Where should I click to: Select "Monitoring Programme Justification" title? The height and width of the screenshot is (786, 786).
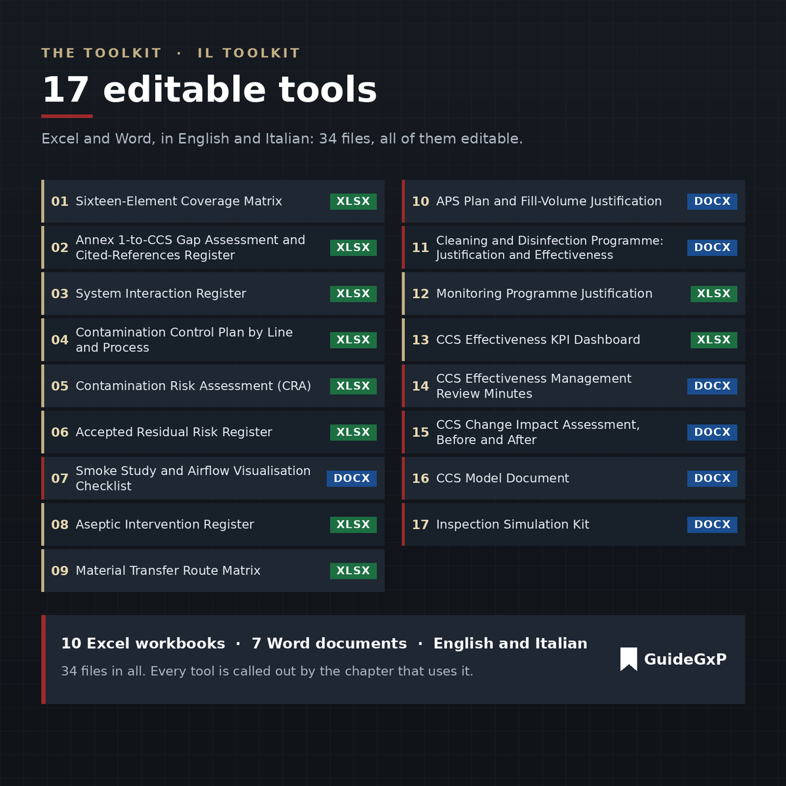[x=544, y=293]
